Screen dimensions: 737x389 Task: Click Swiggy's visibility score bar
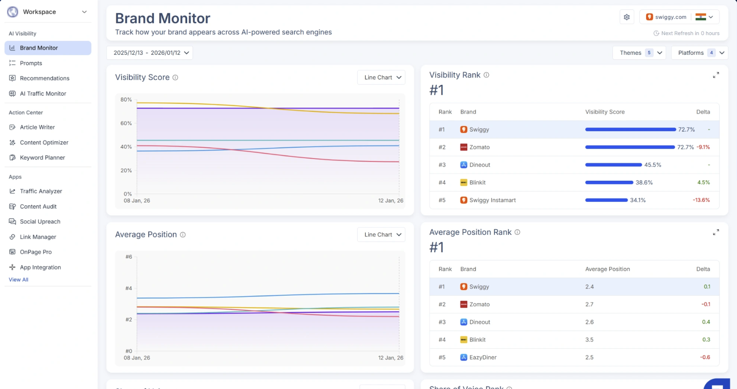630,129
